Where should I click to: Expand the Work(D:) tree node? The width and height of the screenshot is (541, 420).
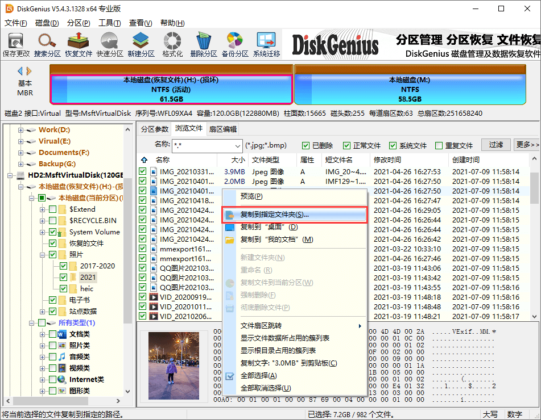20,130
